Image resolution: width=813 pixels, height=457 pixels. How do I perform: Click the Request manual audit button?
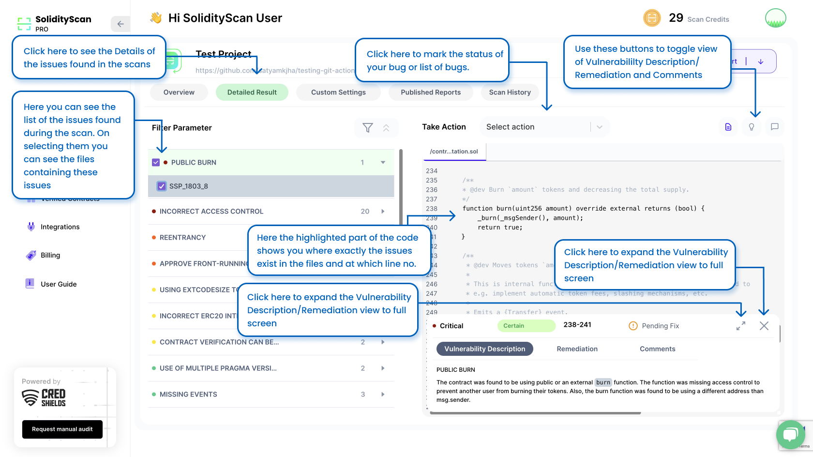coord(62,429)
